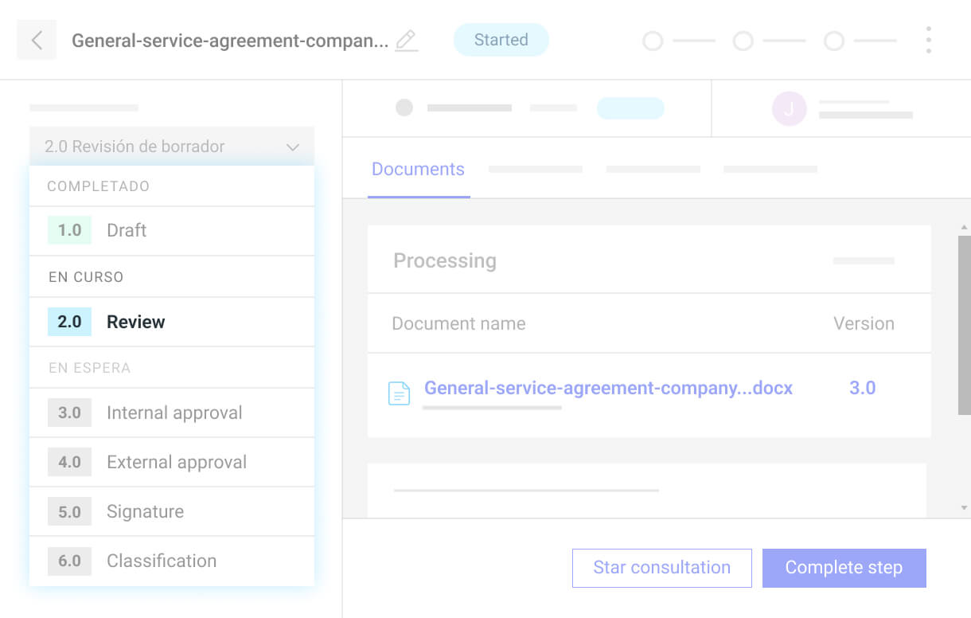Select the 5.0 Signature step
The height and width of the screenshot is (618, 971).
tap(145, 511)
